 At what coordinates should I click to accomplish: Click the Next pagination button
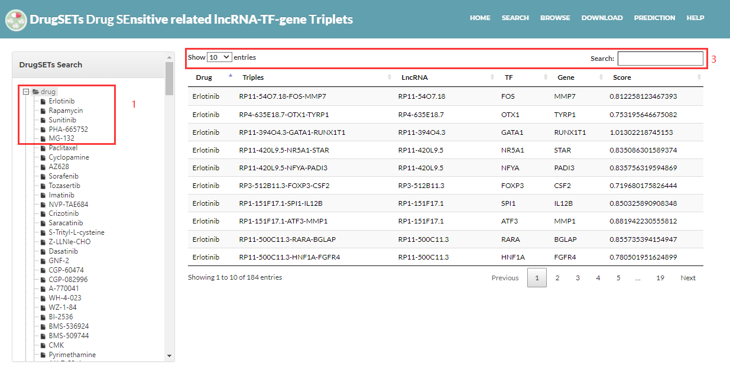(687, 278)
